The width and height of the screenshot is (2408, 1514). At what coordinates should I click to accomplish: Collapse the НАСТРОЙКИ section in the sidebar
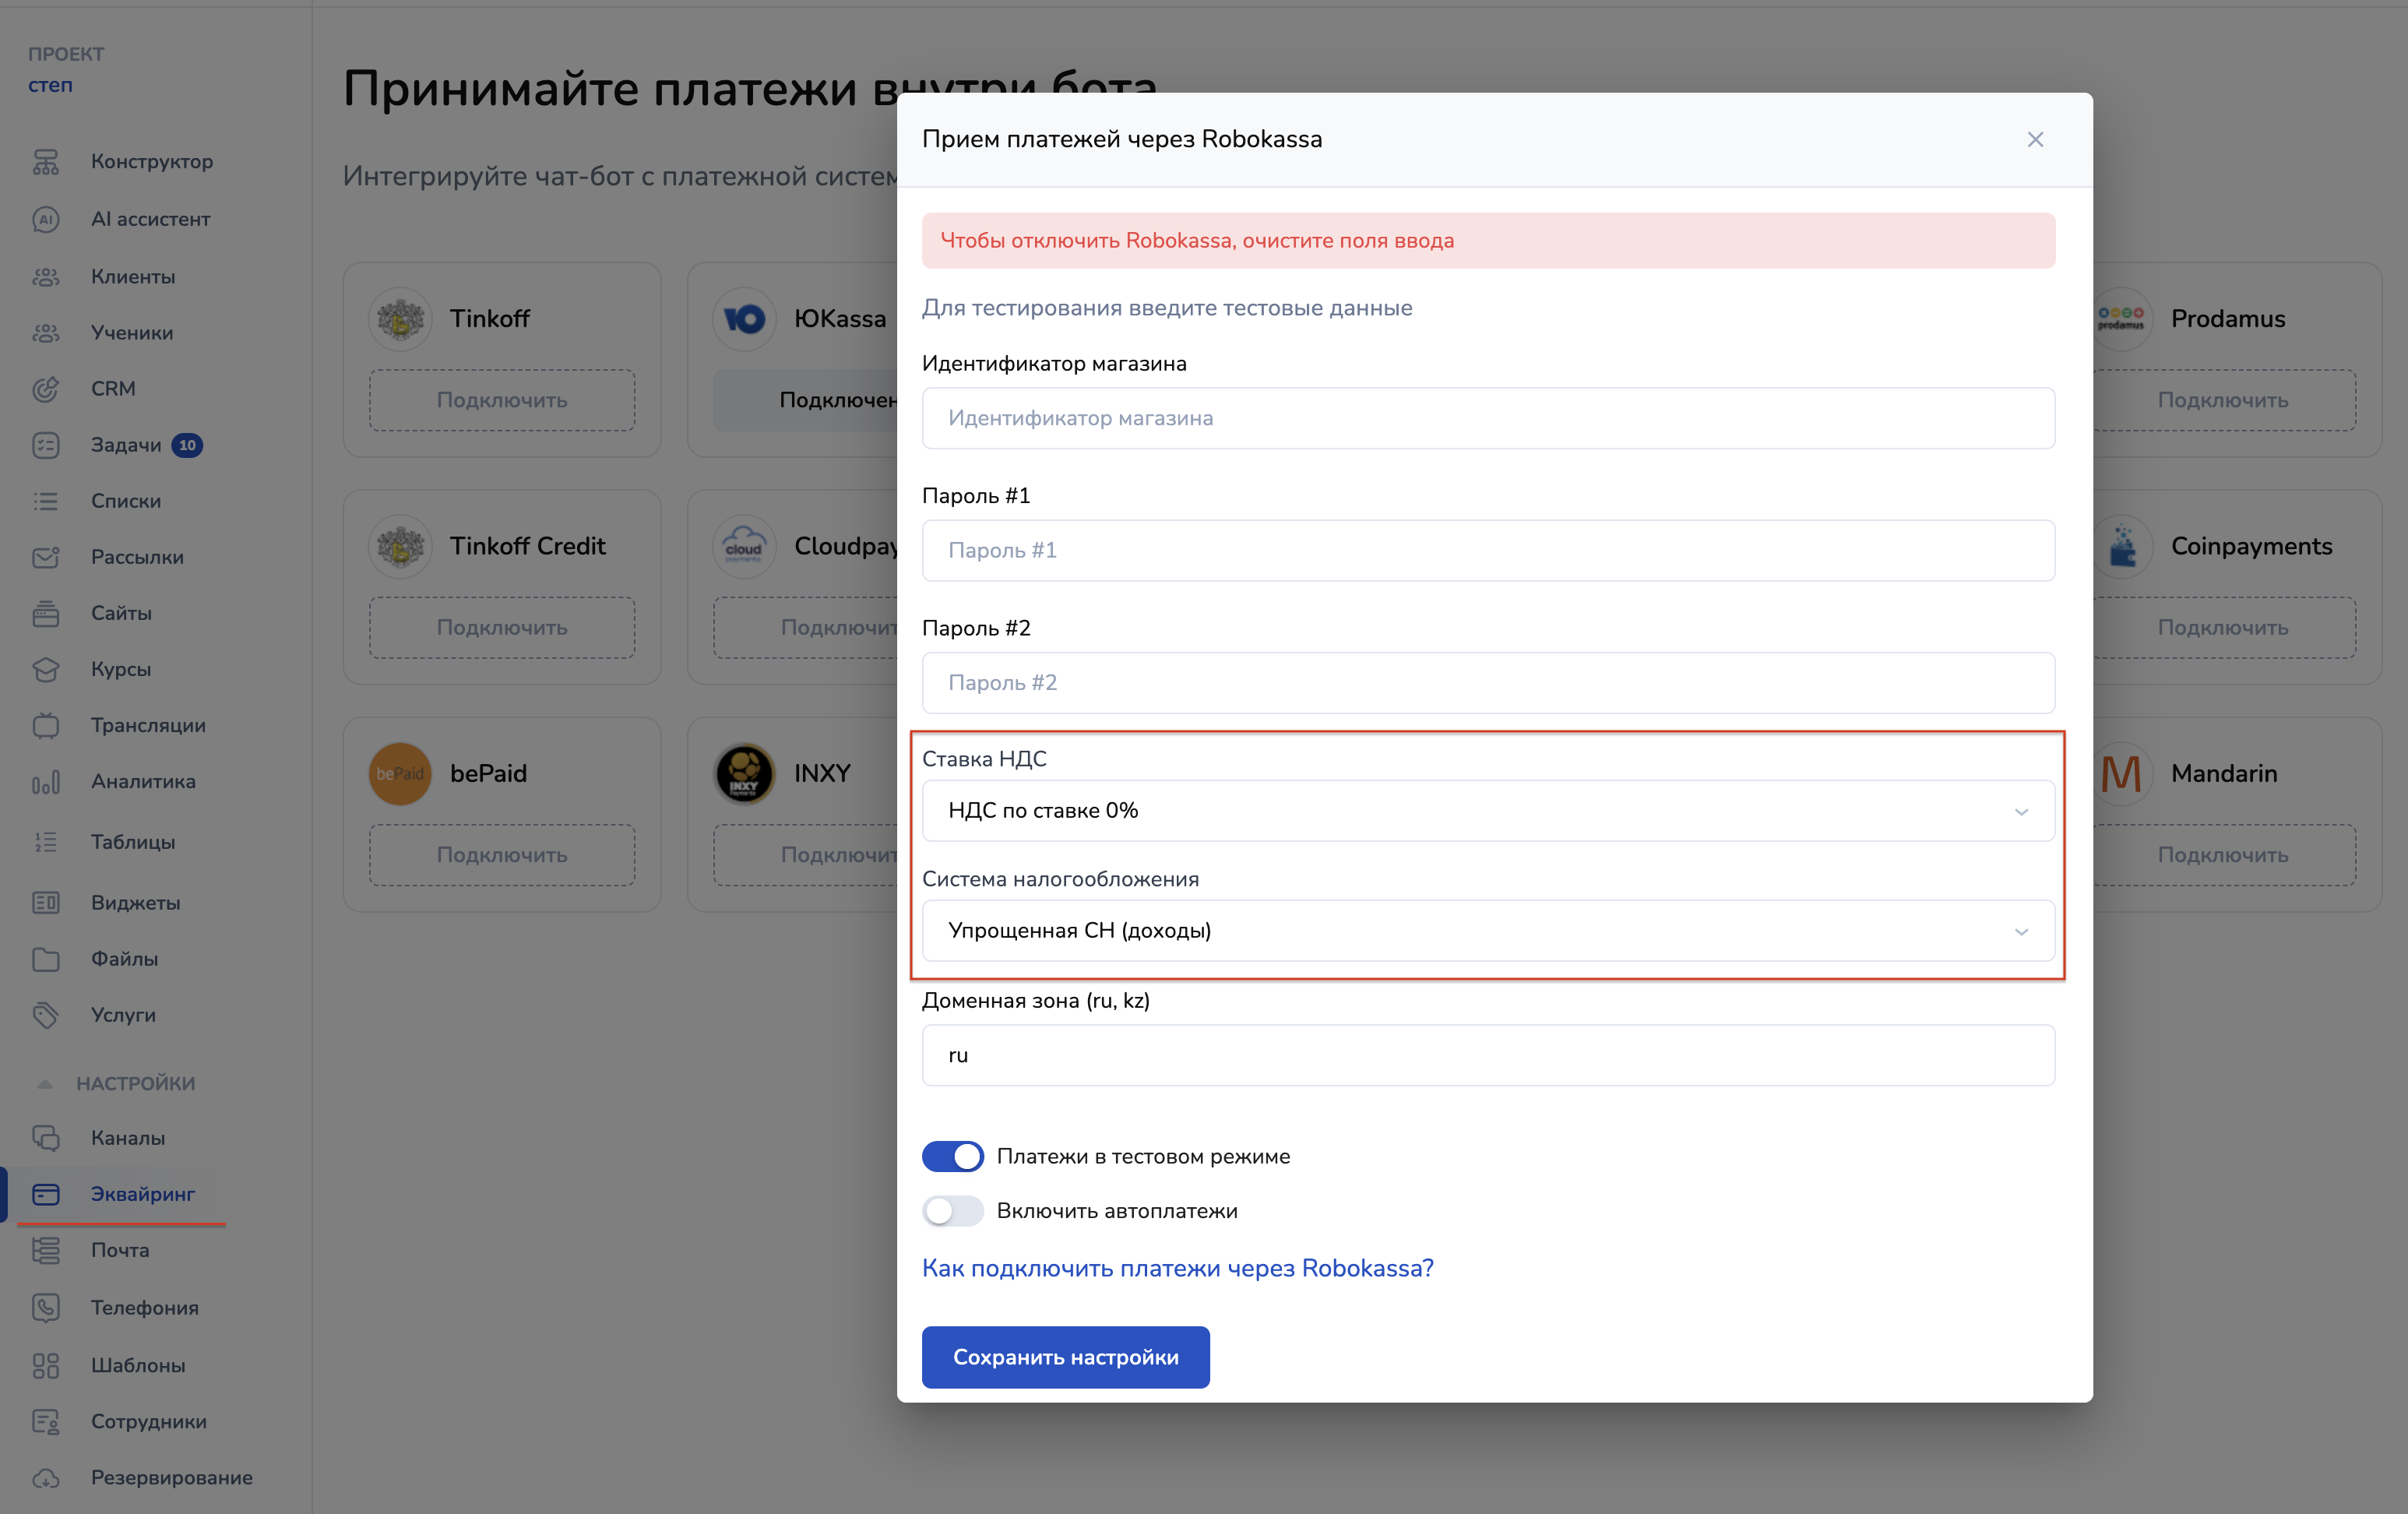point(45,1084)
